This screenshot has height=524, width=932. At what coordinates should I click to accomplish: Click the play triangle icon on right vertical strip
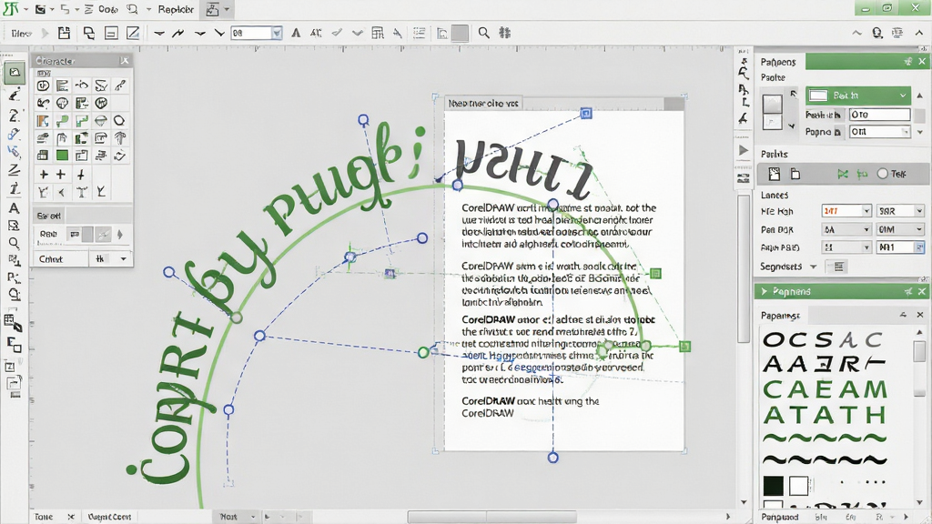pyautogui.click(x=743, y=151)
